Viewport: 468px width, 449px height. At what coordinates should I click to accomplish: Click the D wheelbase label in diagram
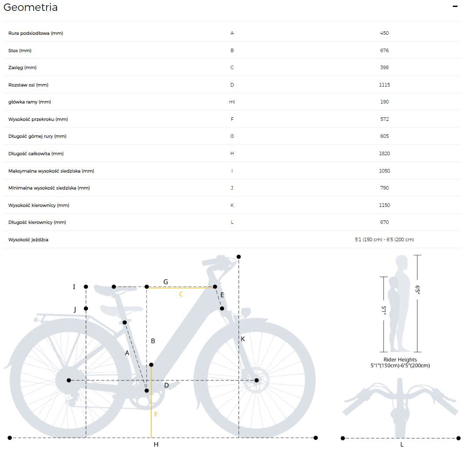[166, 386]
